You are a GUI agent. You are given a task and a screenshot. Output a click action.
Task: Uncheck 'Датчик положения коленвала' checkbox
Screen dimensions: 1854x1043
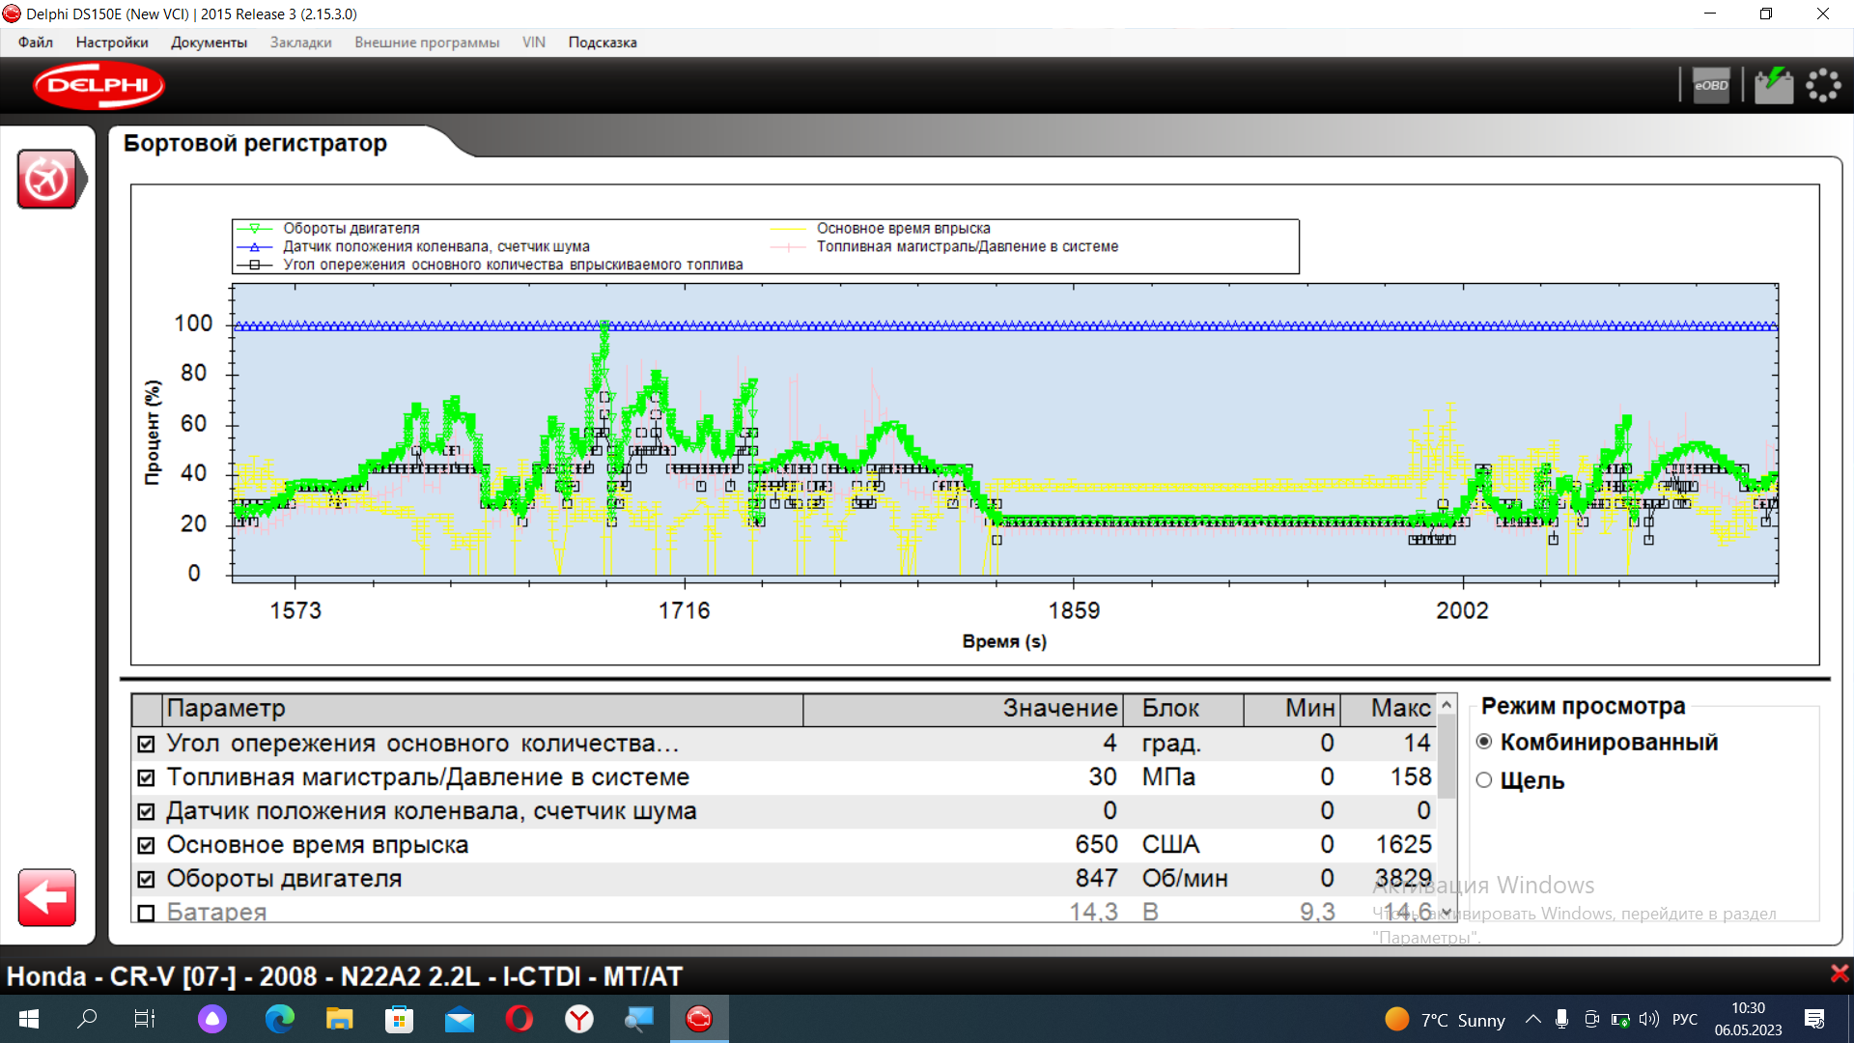(x=146, y=811)
